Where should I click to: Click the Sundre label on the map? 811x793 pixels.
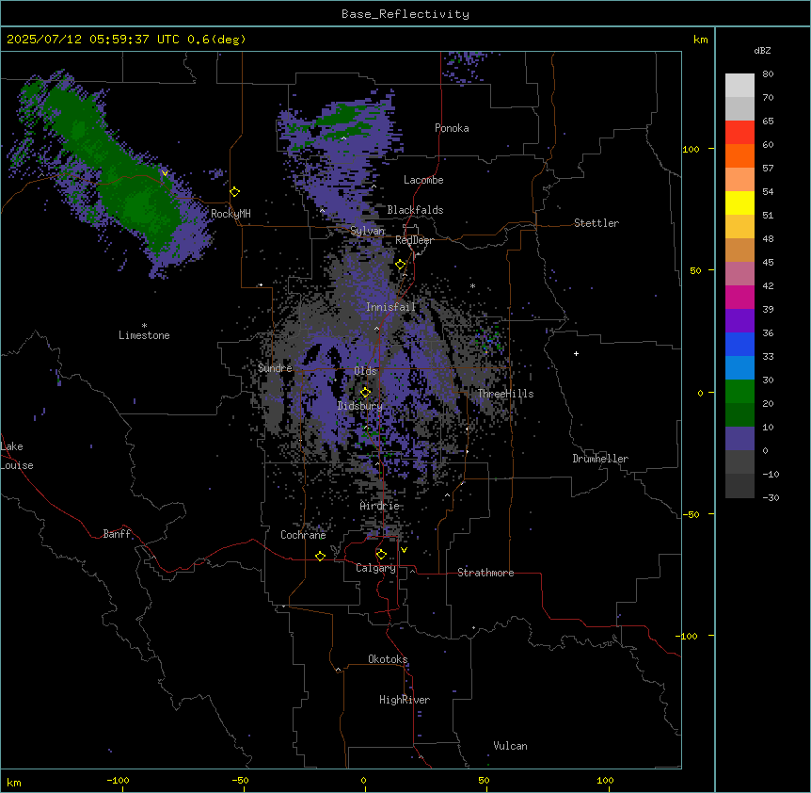coord(275,368)
